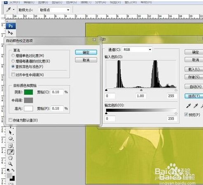Click the input levels white 255 field
The width and height of the screenshot is (203, 185).
pos(172,96)
